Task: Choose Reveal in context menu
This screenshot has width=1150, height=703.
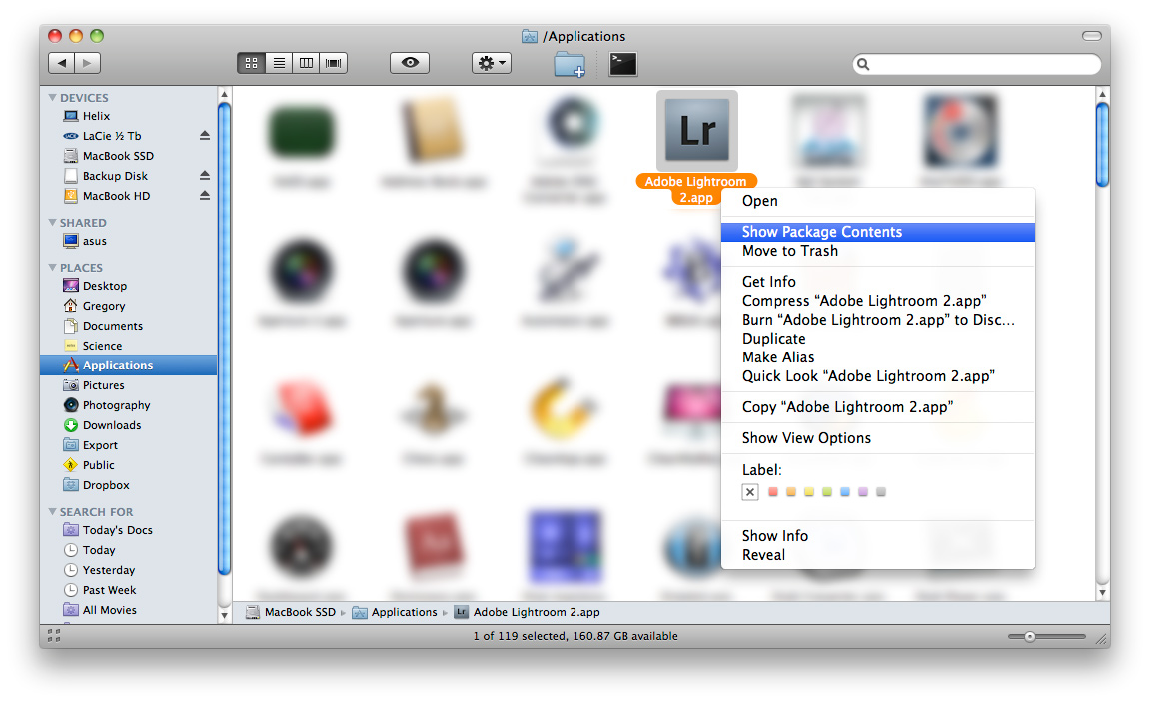Action: tap(878, 555)
